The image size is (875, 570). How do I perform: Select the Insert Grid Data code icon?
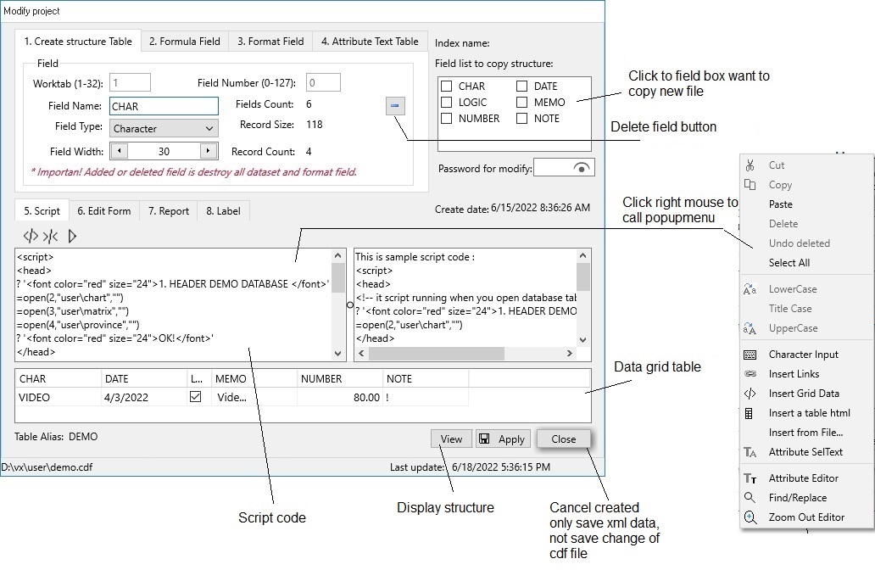tap(751, 394)
